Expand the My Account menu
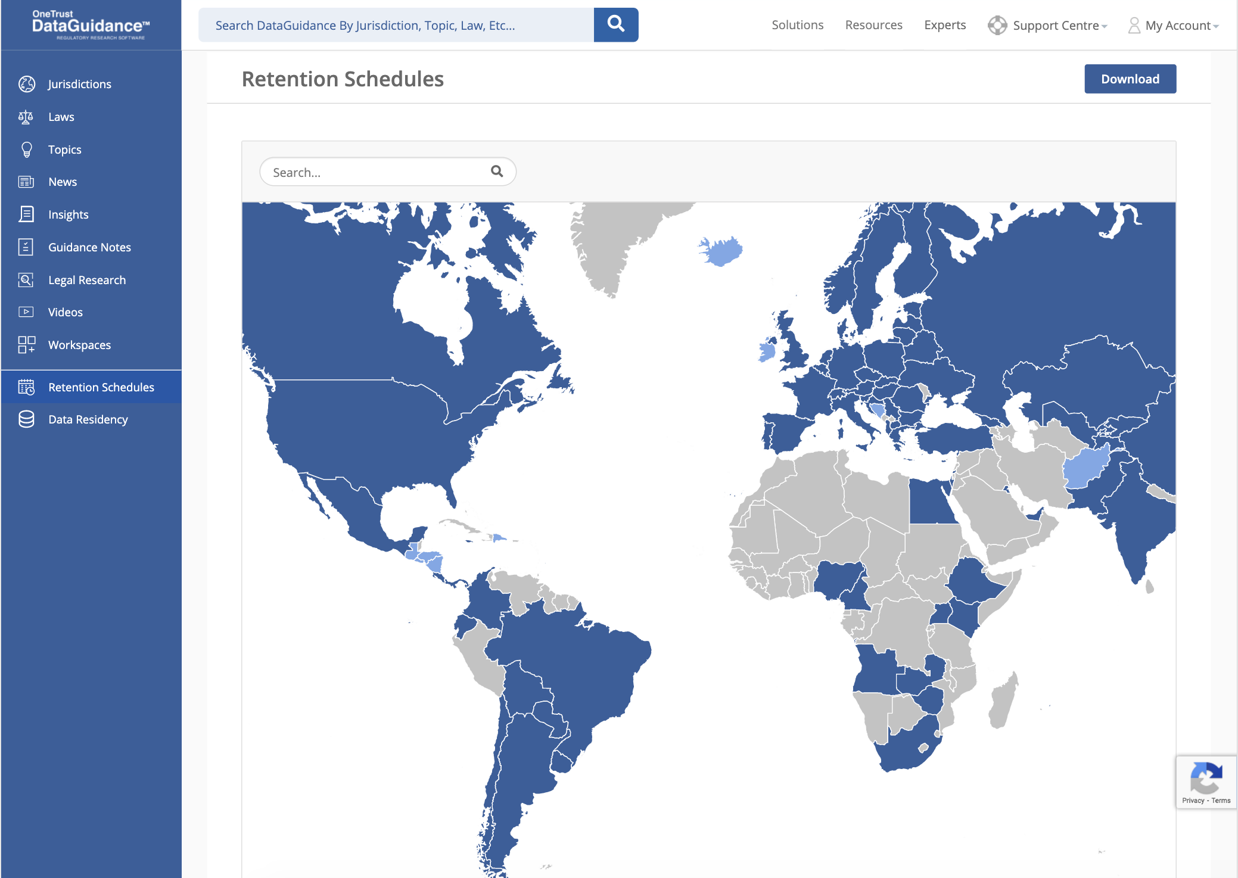Image resolution: width=1238 pixels, height=878 pixels. pyautogui.click(x=1174, y=26)
